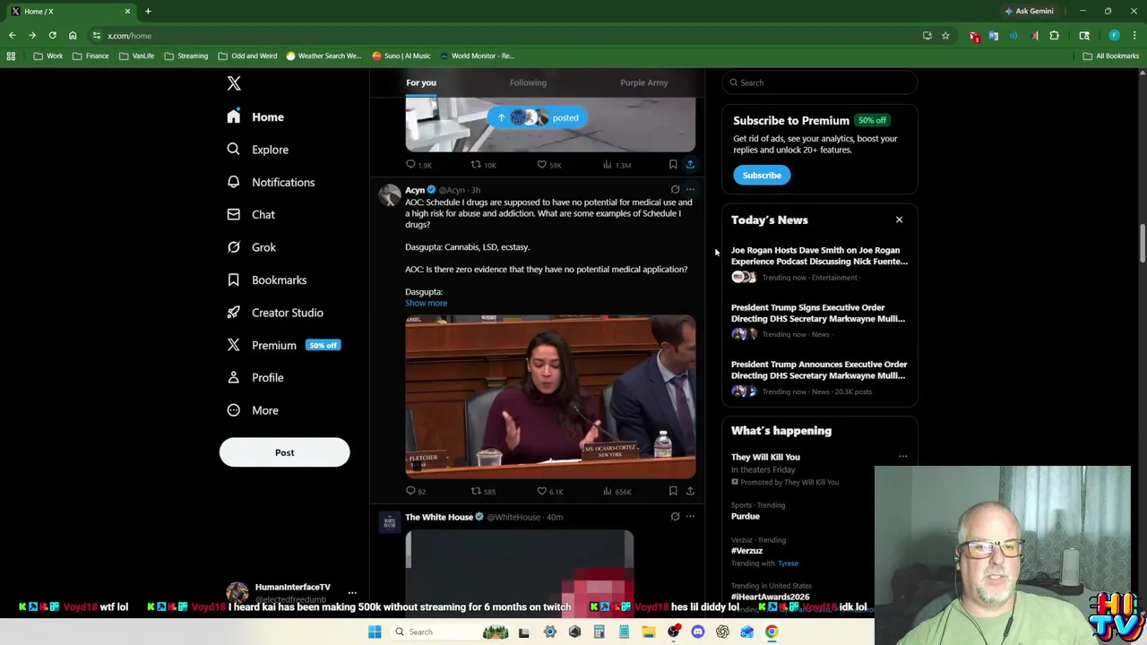The image size is (1147, 645).
Task: Open Explore in the sidebar
Action: coord(258,150)
